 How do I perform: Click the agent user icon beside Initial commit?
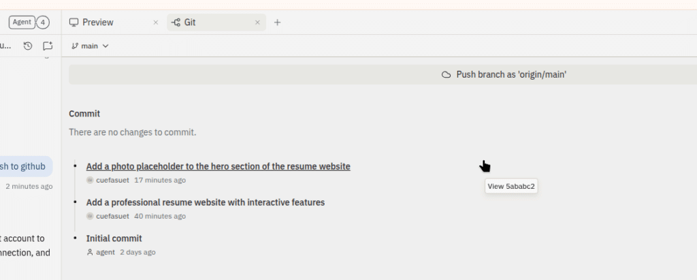(x=90, y=252)
